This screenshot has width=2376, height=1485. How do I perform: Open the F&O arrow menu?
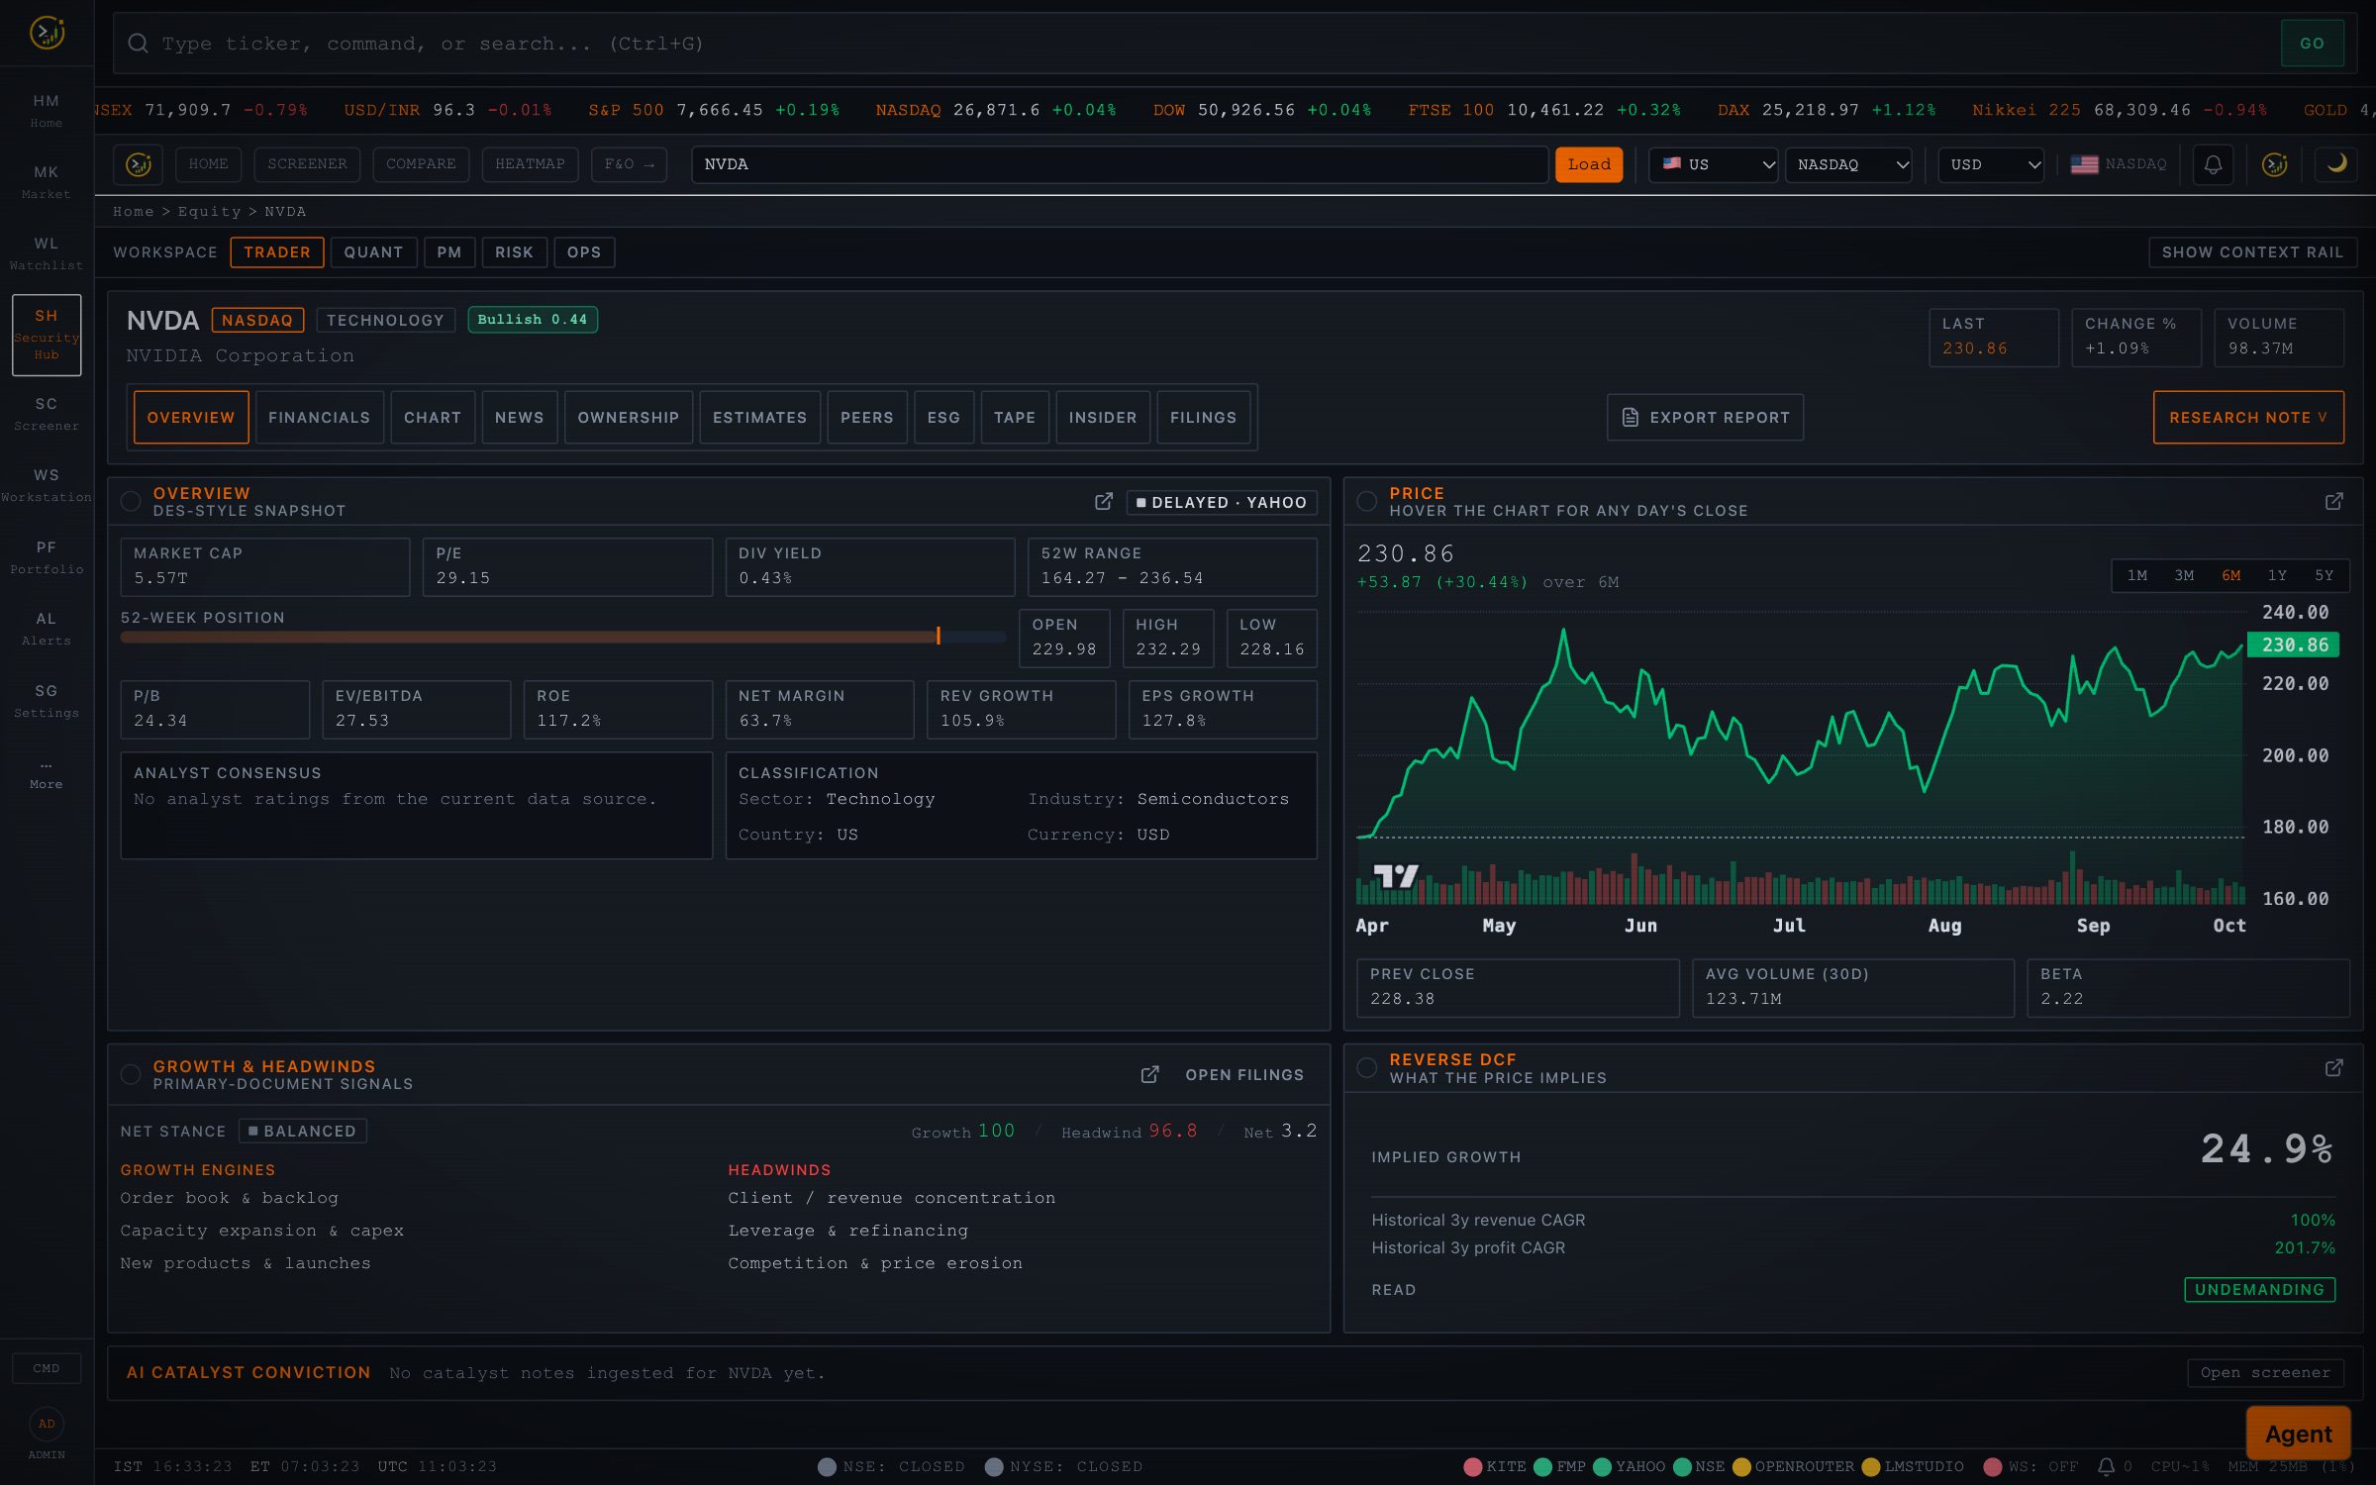click(x=629, y=164)
